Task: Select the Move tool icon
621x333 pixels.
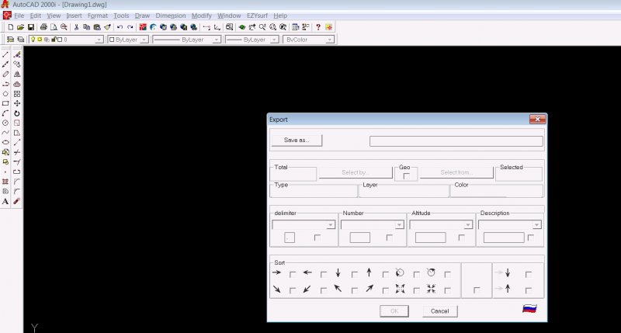Action: point(17,103)
